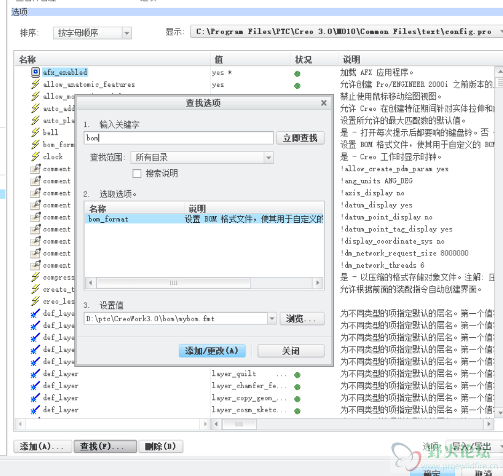
Task: Open the 排序 sort order dropdown
Action: click(127, 33)
